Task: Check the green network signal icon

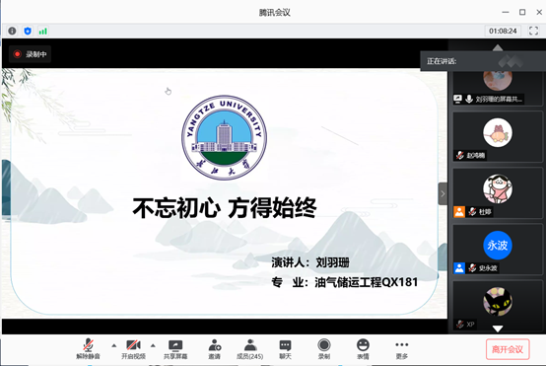Action: [x=42, y=32]
